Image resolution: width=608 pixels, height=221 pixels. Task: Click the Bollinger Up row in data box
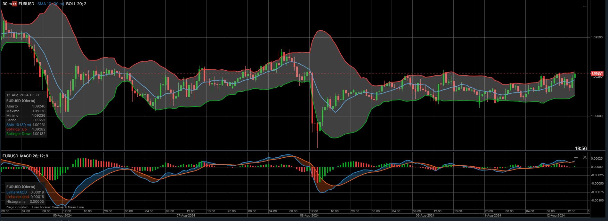(17, 129)
